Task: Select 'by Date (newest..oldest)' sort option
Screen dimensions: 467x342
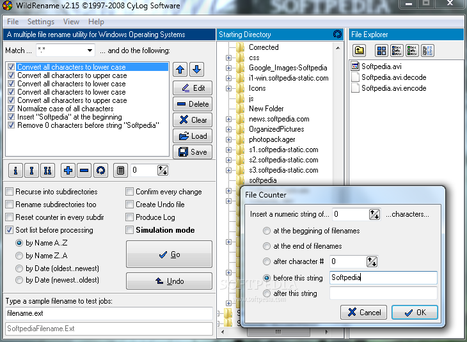Action: [19, 280]
